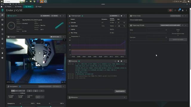Viewport: 191px width, 107px height.
Task: Click the green clip model thumbnail
Action: tap(59, 26)
